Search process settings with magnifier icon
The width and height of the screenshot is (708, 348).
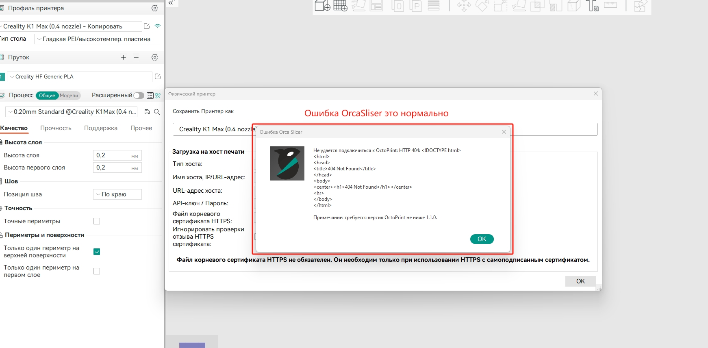(x=157, y=112)
